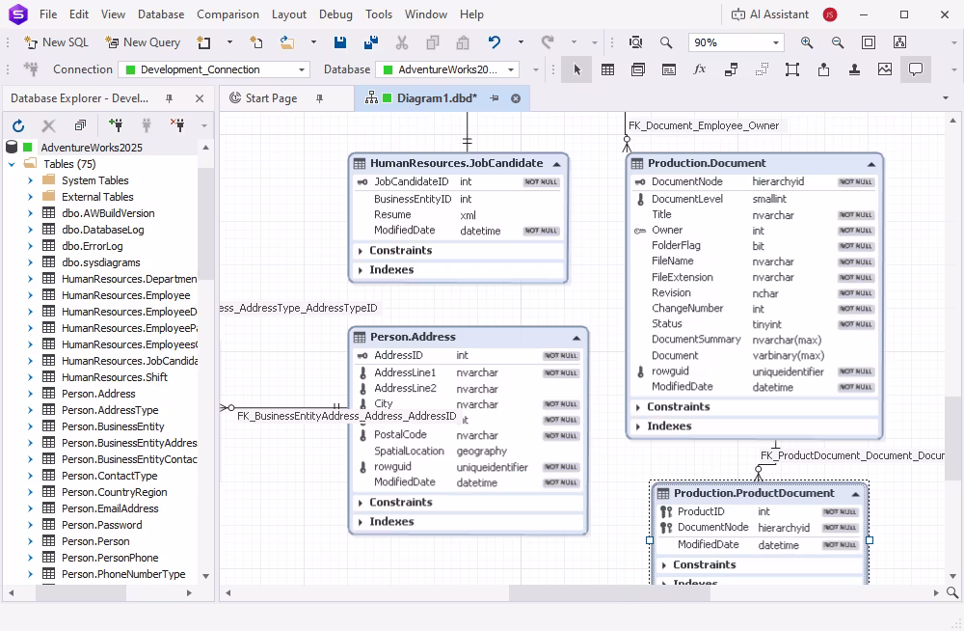Close the Diagram1.dbd tab

516,98
